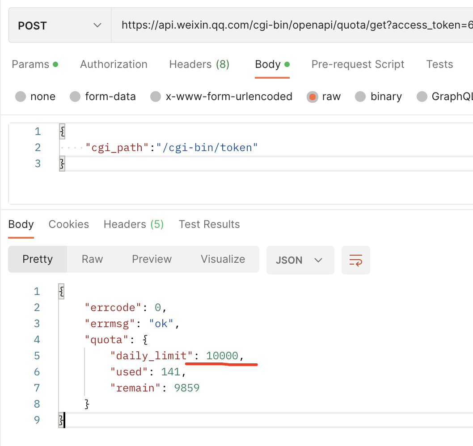Screen dimensions: 473x446
Task: Open the POST method dropdown
Action: (59, 25)
